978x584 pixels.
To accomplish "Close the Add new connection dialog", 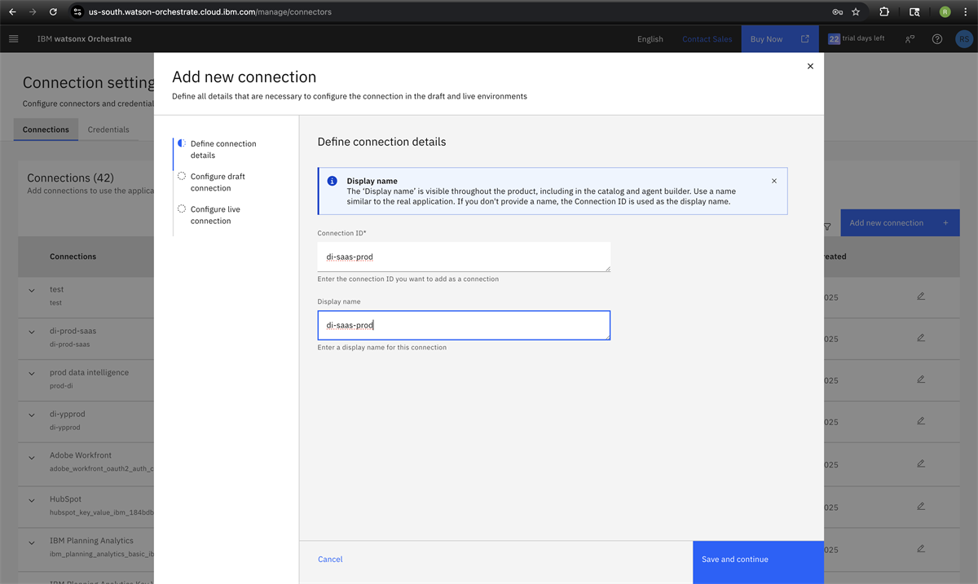I will (x=810, y=66).
